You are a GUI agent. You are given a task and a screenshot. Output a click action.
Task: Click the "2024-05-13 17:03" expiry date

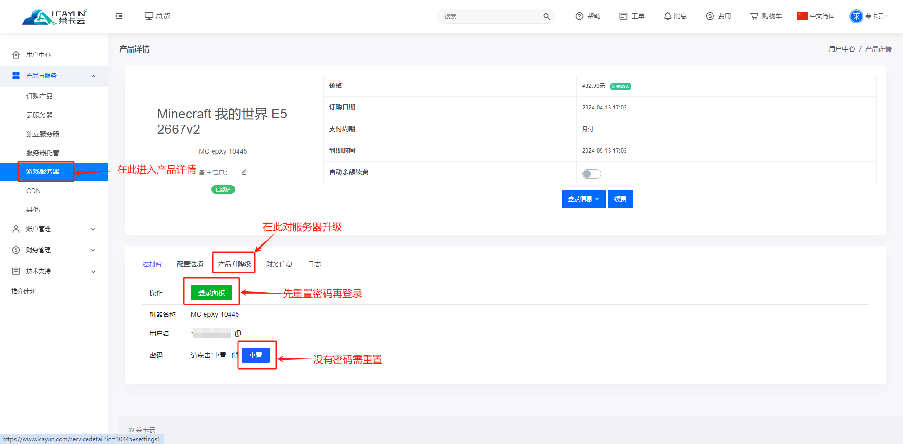coord(604,151)
